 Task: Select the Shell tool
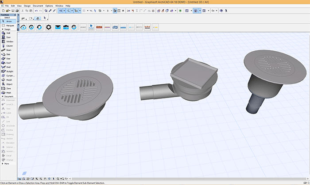8,67
